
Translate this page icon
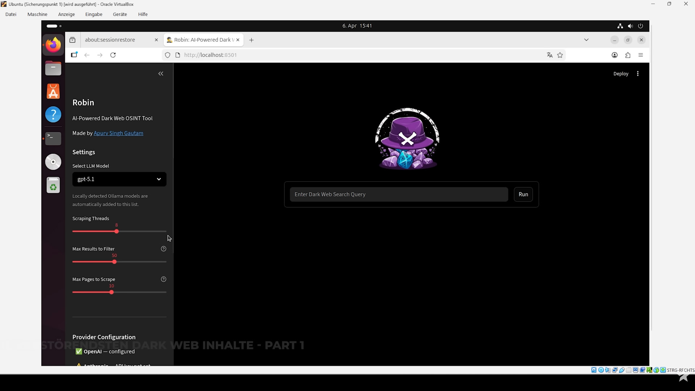(550, 55)
